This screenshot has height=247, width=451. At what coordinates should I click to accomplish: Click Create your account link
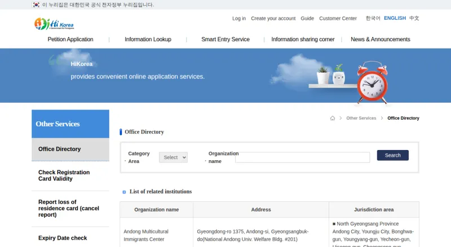273,19
